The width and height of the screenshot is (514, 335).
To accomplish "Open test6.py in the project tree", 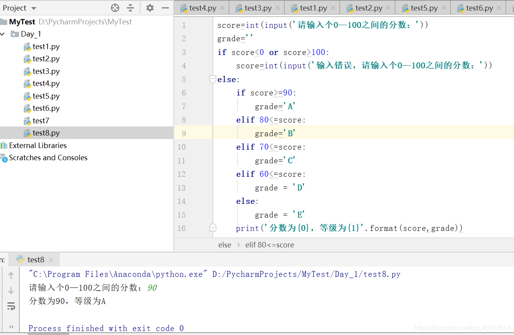I will (x=46, y=108).
